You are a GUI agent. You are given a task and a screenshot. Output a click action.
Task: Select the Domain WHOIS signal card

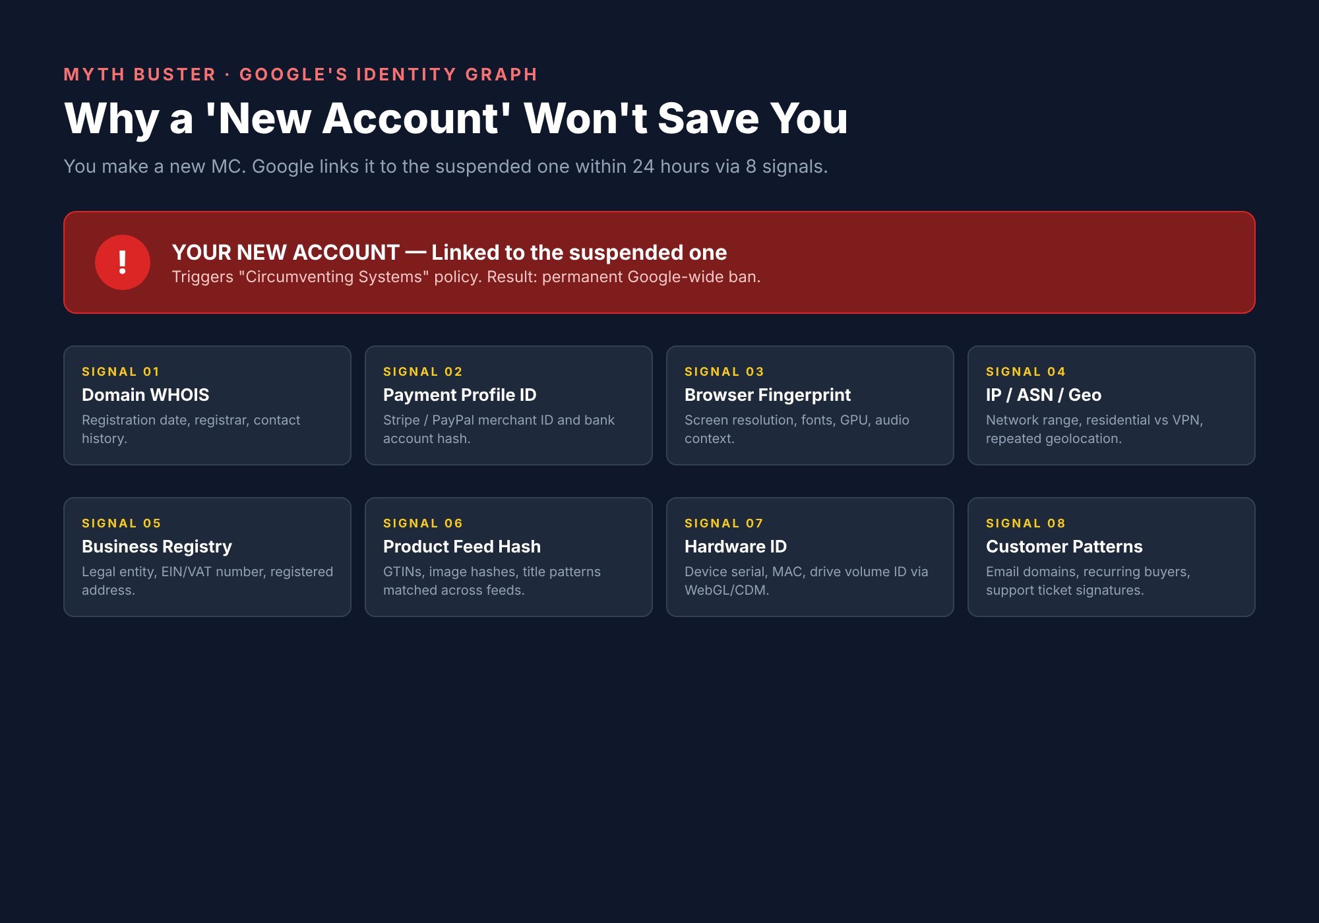(x=207, y=405)
